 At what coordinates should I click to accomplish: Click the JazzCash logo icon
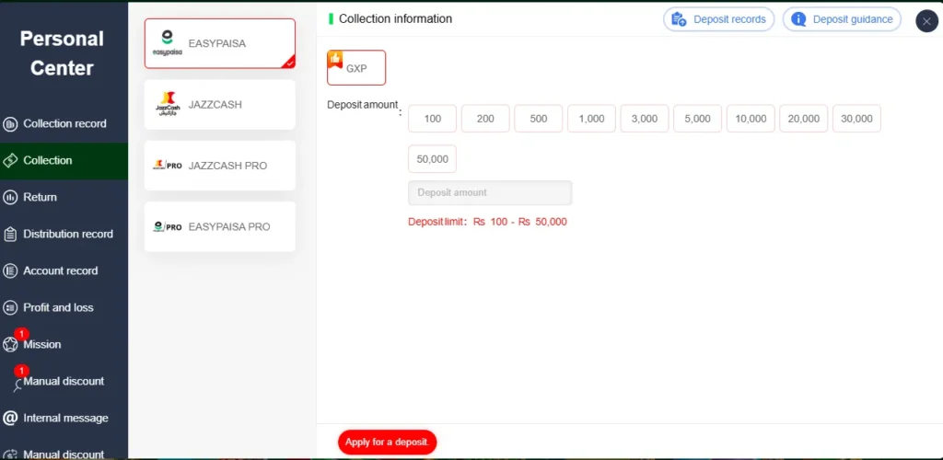click(168, 105)
